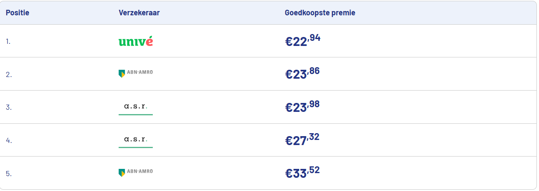Click position number 5 row label
This screenshot has height=191, width=539.
pyautogui.click(x=9, y=174)
